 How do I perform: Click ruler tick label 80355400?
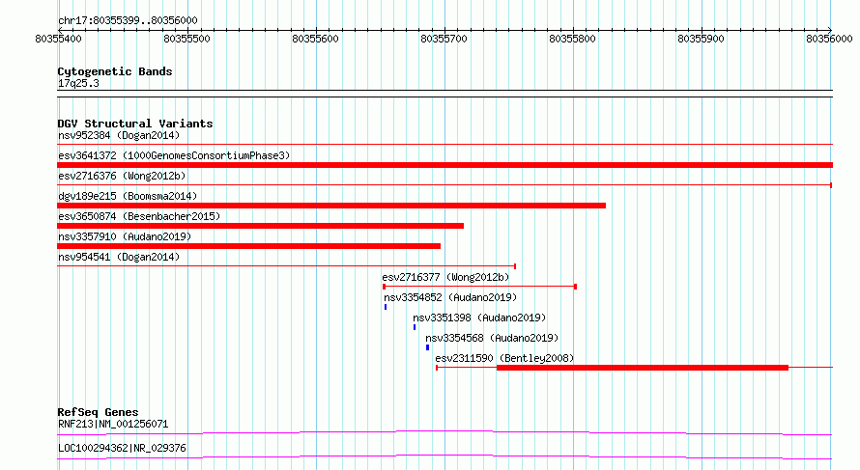click(58, 39)
